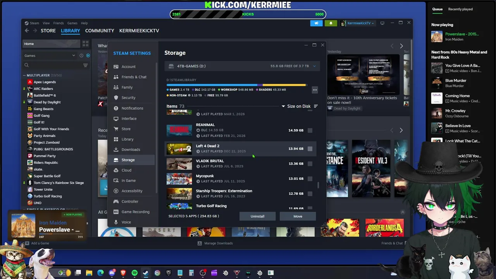
Task: Open the View menu
Action: pyautogui.click(x=46, y=23)
